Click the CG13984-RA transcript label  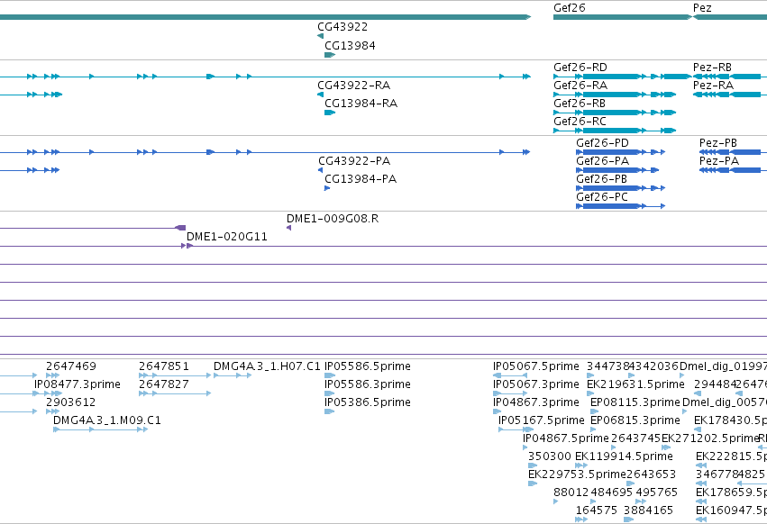tap(361, 104)
